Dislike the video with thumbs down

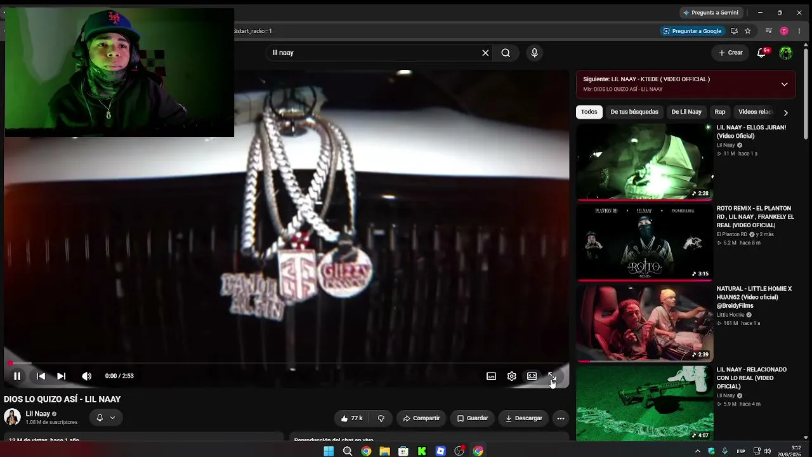[x=381, y=418]
